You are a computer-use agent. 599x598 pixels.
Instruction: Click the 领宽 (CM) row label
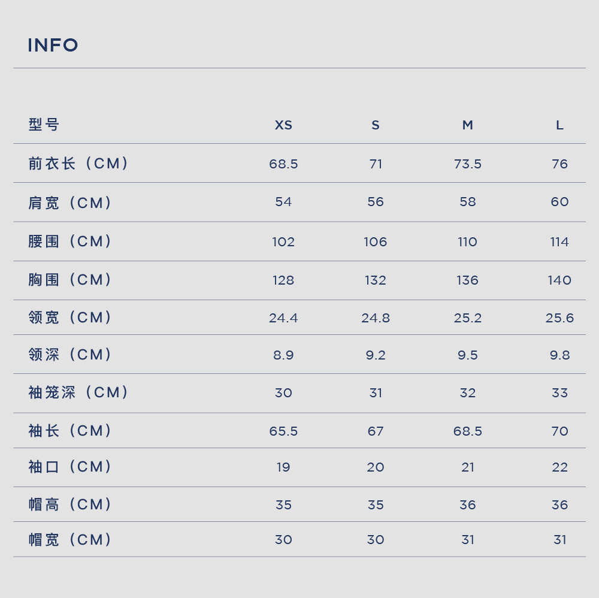[70, 317]
